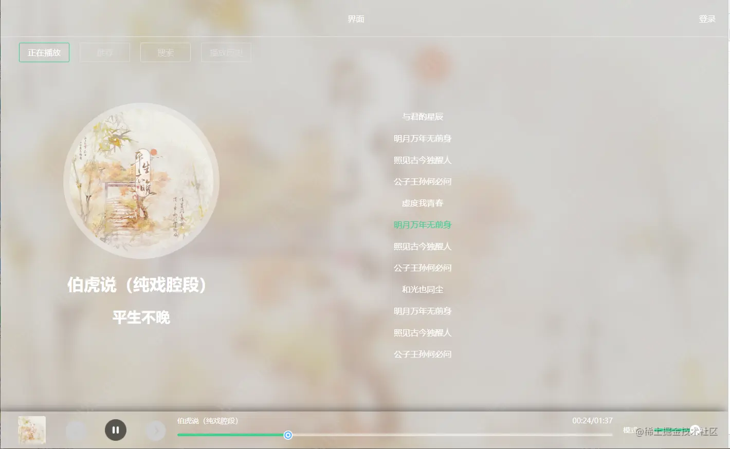730x449 pixels.
Task: Open the 界面 menu at the top
Action: click(x=356, y=19)
